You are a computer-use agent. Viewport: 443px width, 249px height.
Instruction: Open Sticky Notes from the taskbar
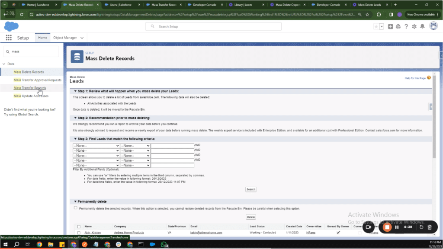62,244
